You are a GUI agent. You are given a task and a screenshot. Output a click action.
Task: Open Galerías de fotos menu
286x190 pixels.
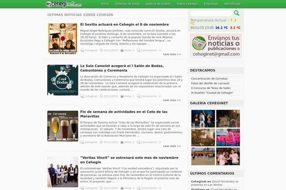tap(127, 4)
